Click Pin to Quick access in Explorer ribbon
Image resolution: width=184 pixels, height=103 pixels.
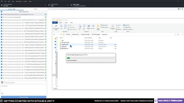[56, 27]
